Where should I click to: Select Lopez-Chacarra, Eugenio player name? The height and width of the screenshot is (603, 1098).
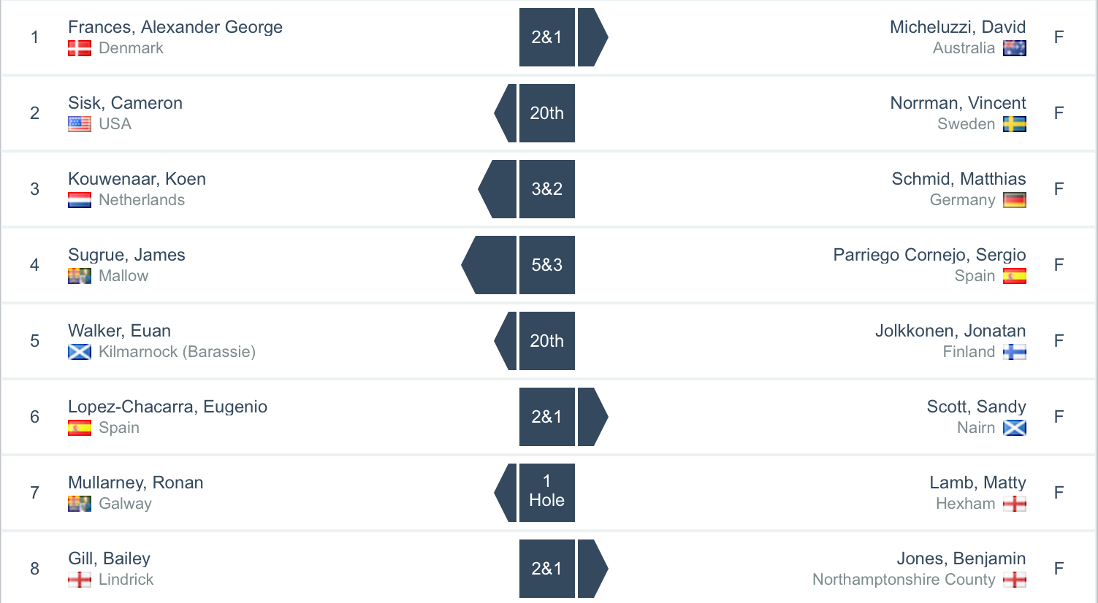(x=167, y=407)
